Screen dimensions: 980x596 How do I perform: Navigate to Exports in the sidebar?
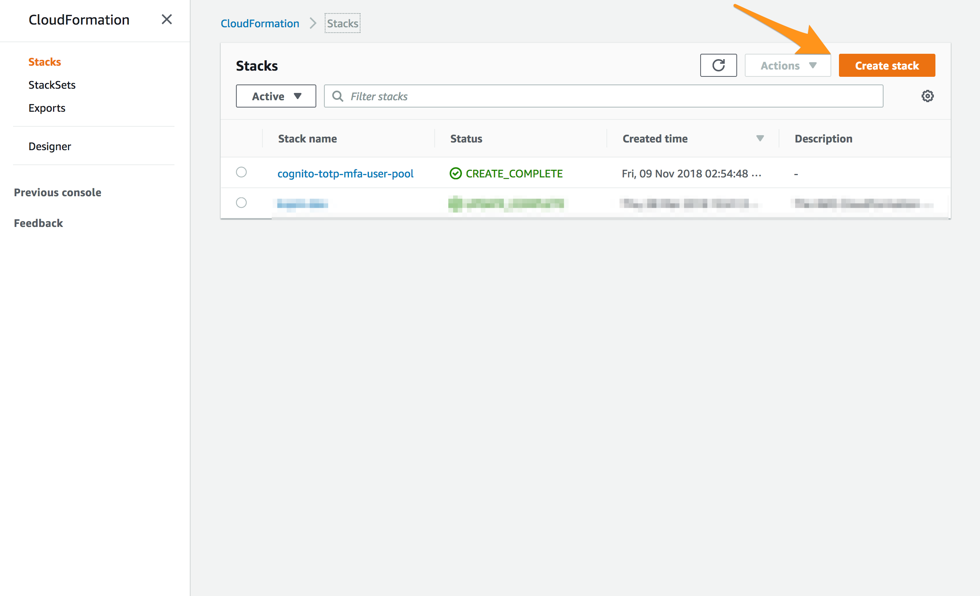pos(47,108)
